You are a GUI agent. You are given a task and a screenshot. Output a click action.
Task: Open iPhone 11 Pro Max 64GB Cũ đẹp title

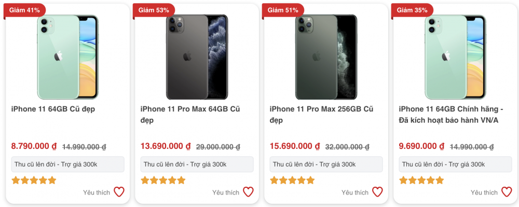click(x=190, y=115)
